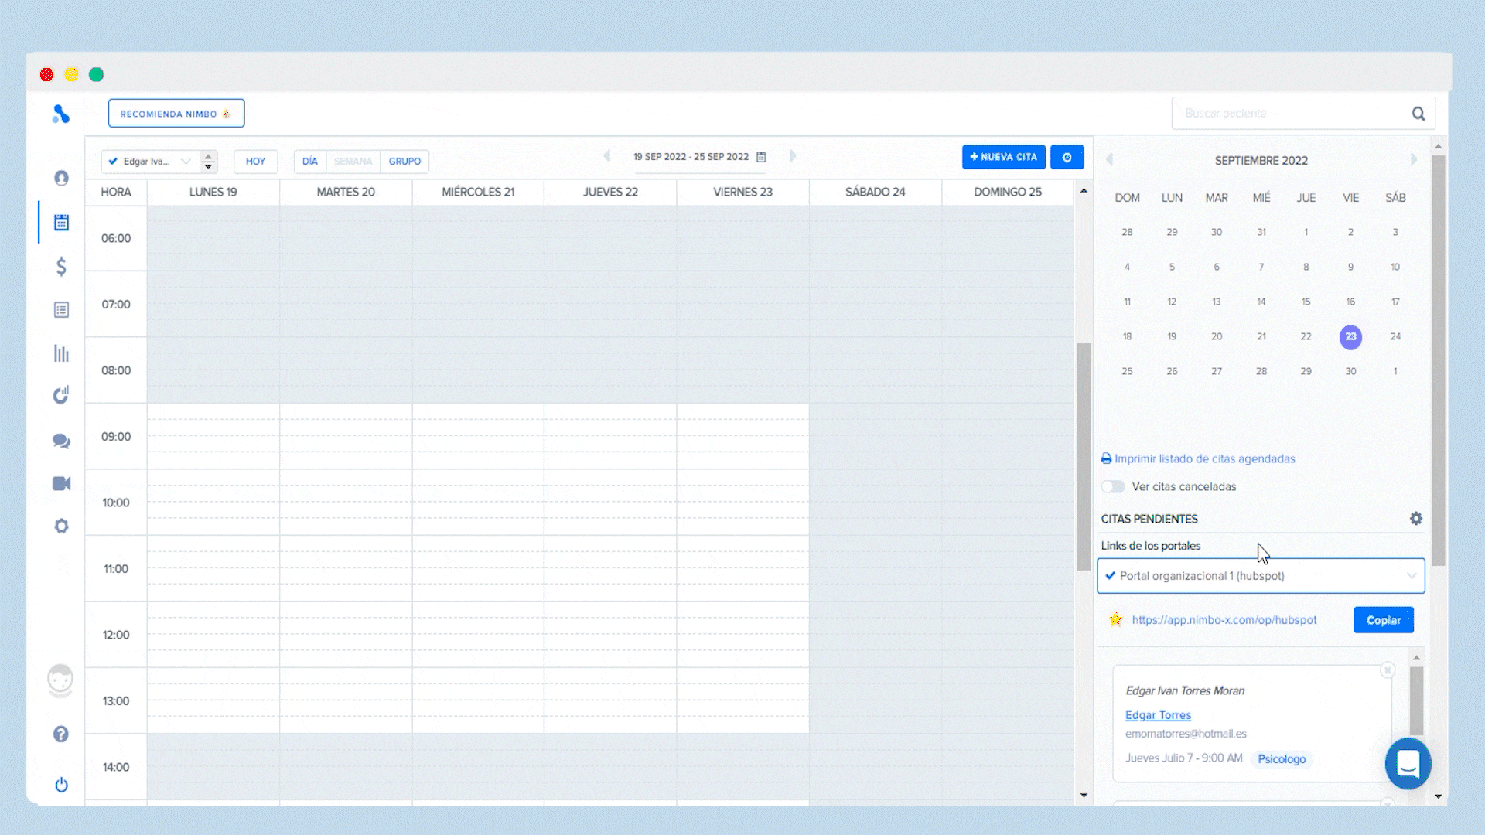Open the app.nimbo-x.com/op/hubspot link
Image resolution: width=1485 pixels, height=835 pixels.
coord(1224,620)
